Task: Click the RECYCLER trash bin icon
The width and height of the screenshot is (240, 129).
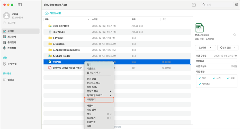Action: (50, 32)
